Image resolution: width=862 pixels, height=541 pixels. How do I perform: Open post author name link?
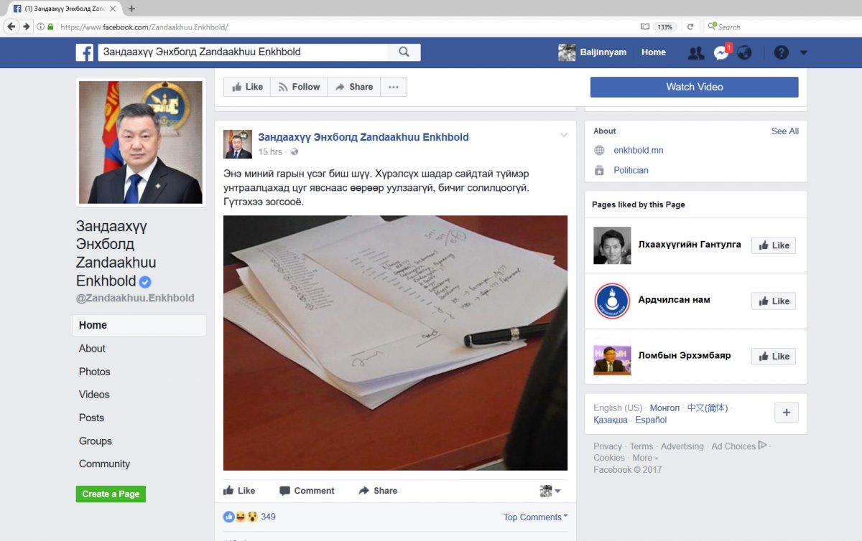[x=363, y=137]
